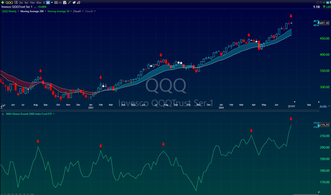The height and width of the screenshot is (195, 331).
Task: Switch to the Daily (D) timeframe
Action: pos(44,2)
